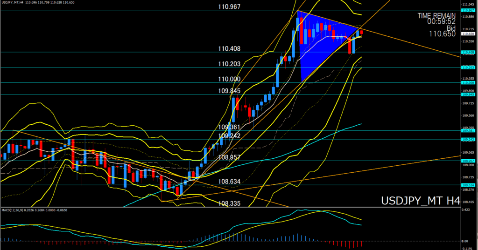Click the 108.335 level label on the chart
Screen dimensions: 478x250
point(229,203)
